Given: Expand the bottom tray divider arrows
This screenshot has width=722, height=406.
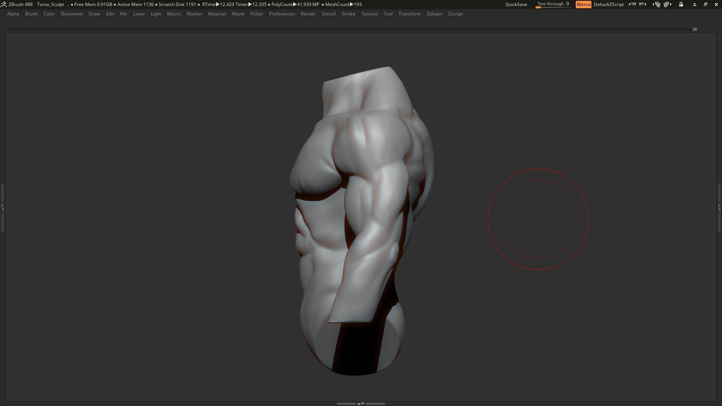Looking at the screenshot, I should point(361,404).
